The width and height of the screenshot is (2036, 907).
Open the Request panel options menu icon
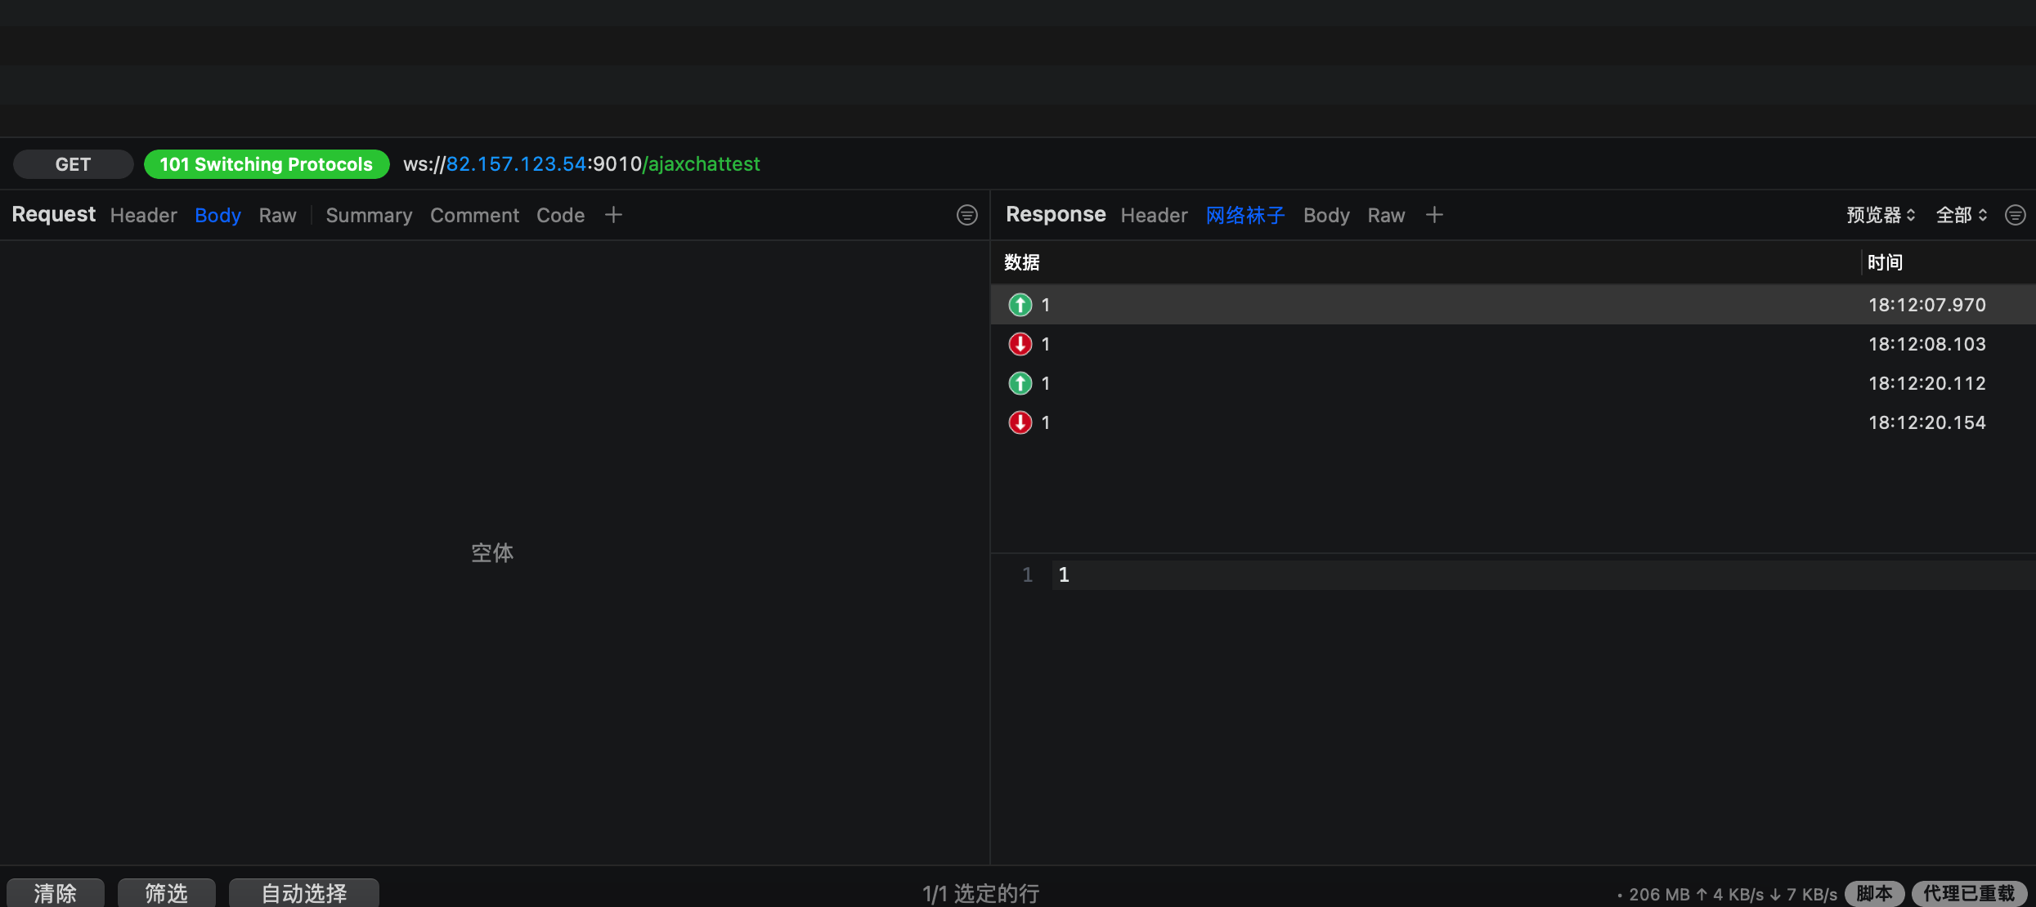966,214
